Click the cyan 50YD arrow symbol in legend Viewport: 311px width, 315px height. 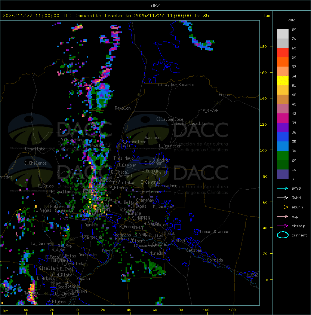(283, 188)
